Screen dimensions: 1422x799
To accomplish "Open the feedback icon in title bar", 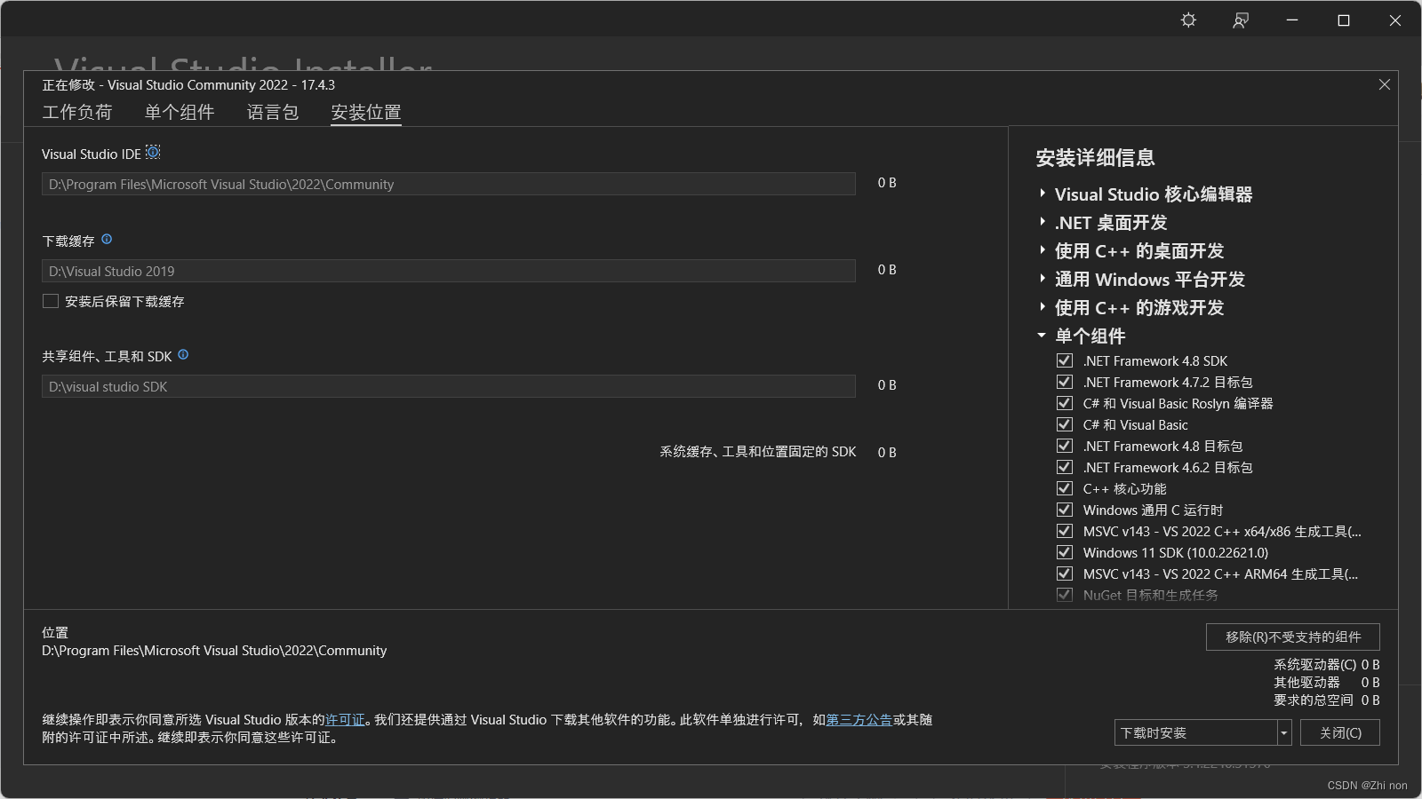I will [1241, 20].
